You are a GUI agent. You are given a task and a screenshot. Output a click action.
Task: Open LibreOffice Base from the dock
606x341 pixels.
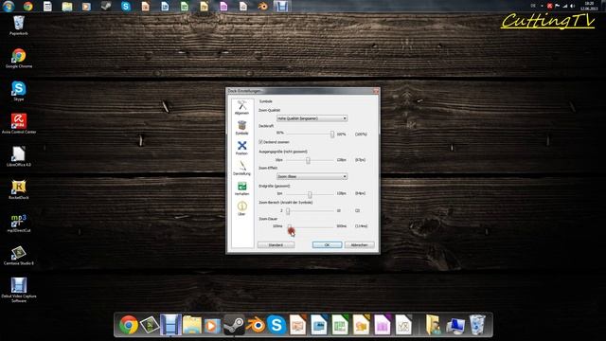(x=383, y=325)
